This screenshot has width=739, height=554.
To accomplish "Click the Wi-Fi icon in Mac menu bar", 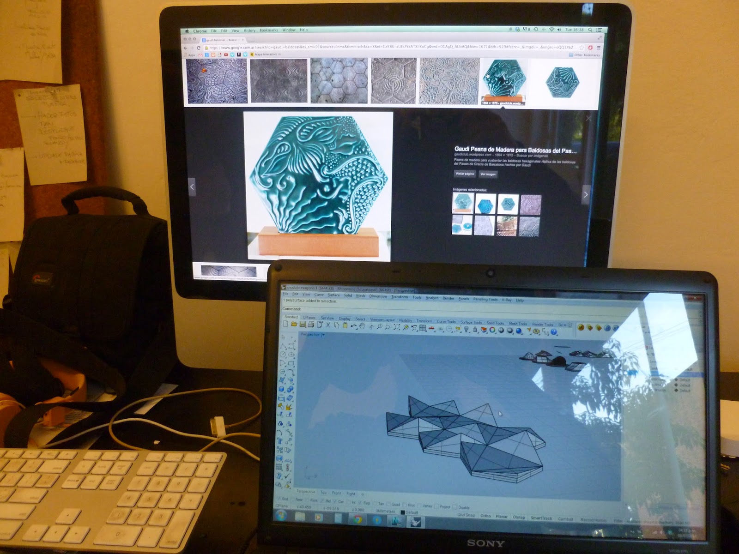I will click(551, 30).
